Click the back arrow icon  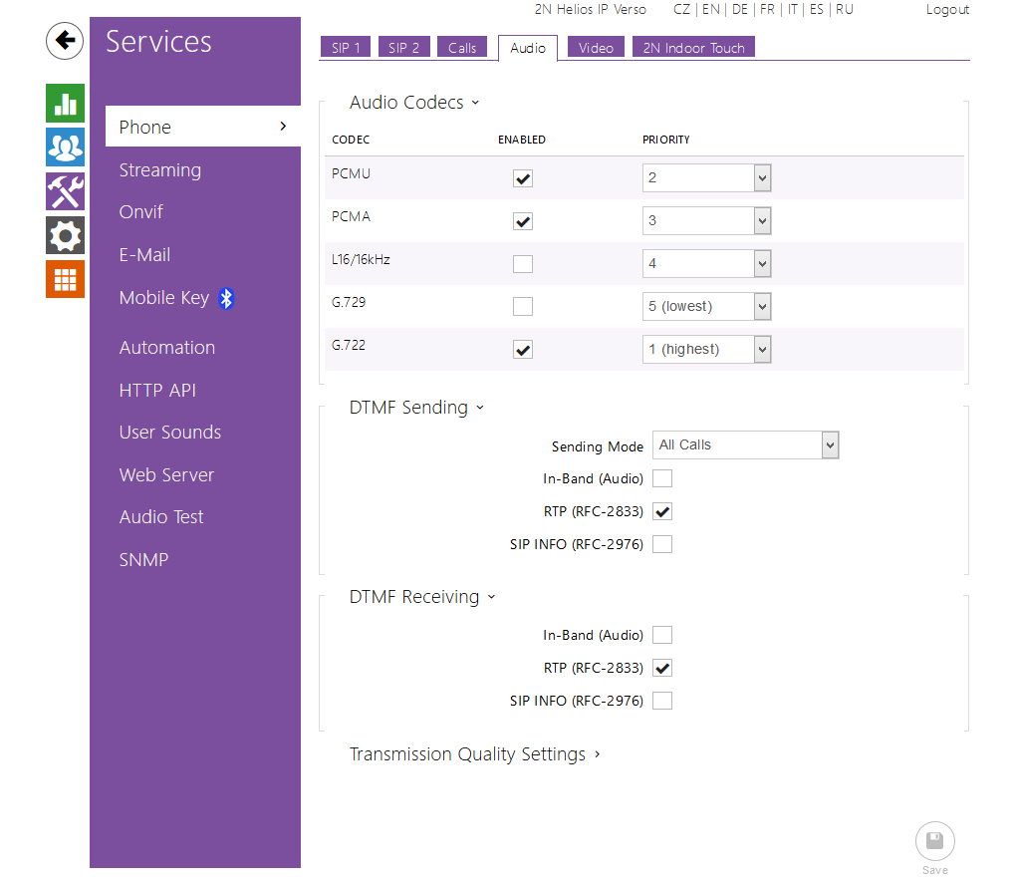pos(65,41)
